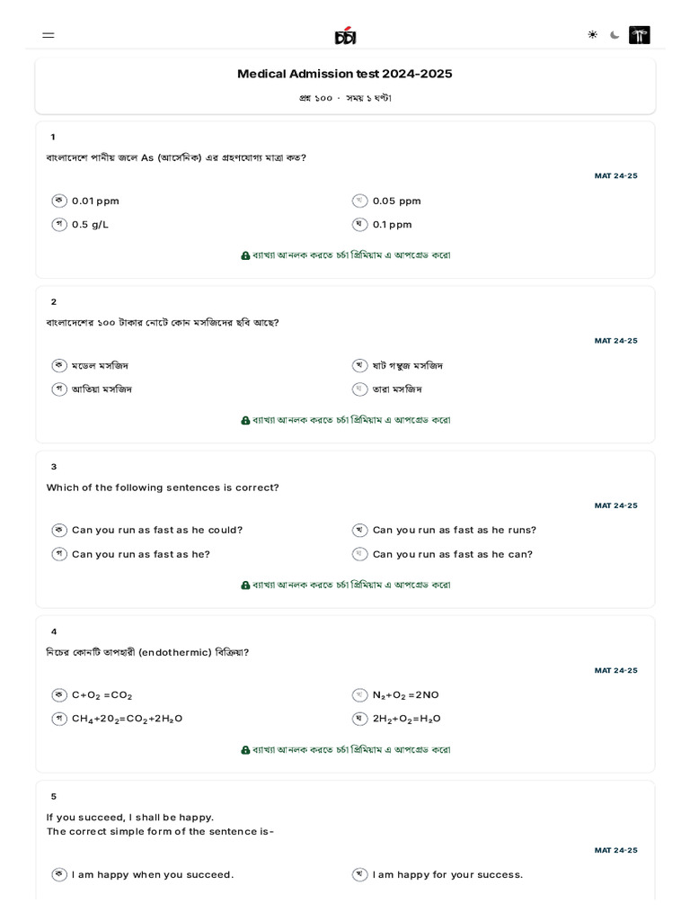Click lock icon under endothermic question
Viewport: 690px width, 921px height.
click(245, 750)
